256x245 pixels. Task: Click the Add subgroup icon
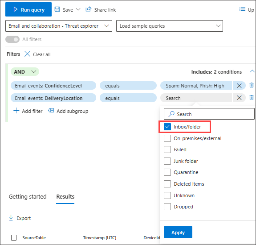51,111
